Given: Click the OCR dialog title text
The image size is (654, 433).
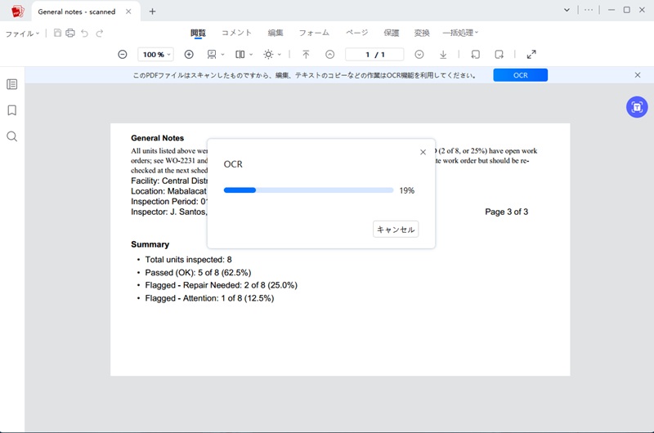Looking at the screenshot, I should (233, 164).
